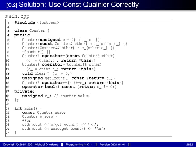
Task: Click the '++c;' statement line
Action: point(26,121)
